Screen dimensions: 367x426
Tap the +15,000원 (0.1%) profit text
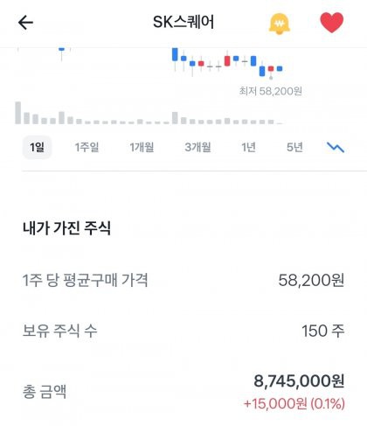294,404
